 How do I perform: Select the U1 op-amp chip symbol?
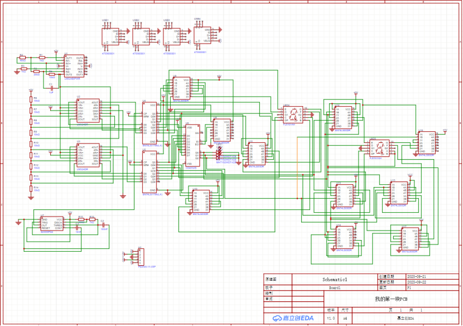click(x=74, y=66)
